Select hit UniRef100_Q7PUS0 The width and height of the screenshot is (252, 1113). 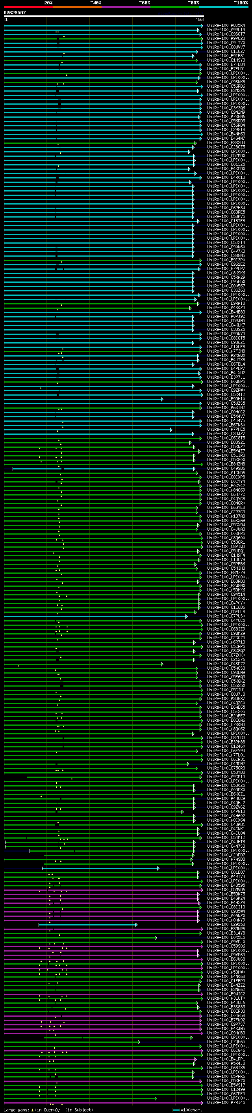(226, 616)
